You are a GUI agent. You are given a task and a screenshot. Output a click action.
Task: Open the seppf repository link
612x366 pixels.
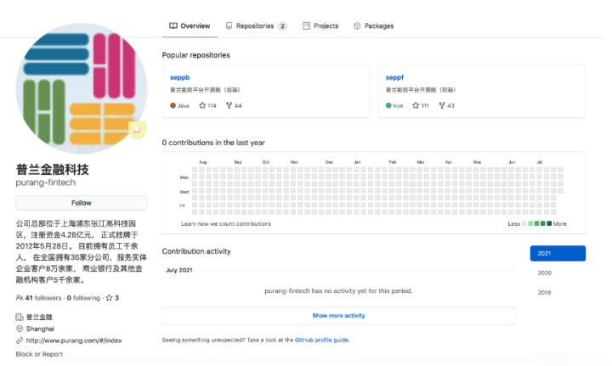coord(394,77)
